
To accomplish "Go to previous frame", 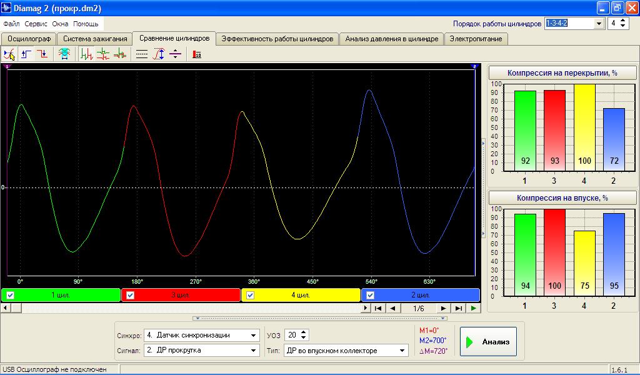I will click(392, 308).
